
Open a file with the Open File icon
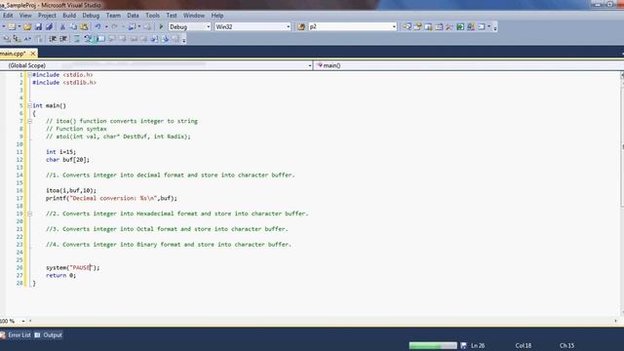click(27, 26)
